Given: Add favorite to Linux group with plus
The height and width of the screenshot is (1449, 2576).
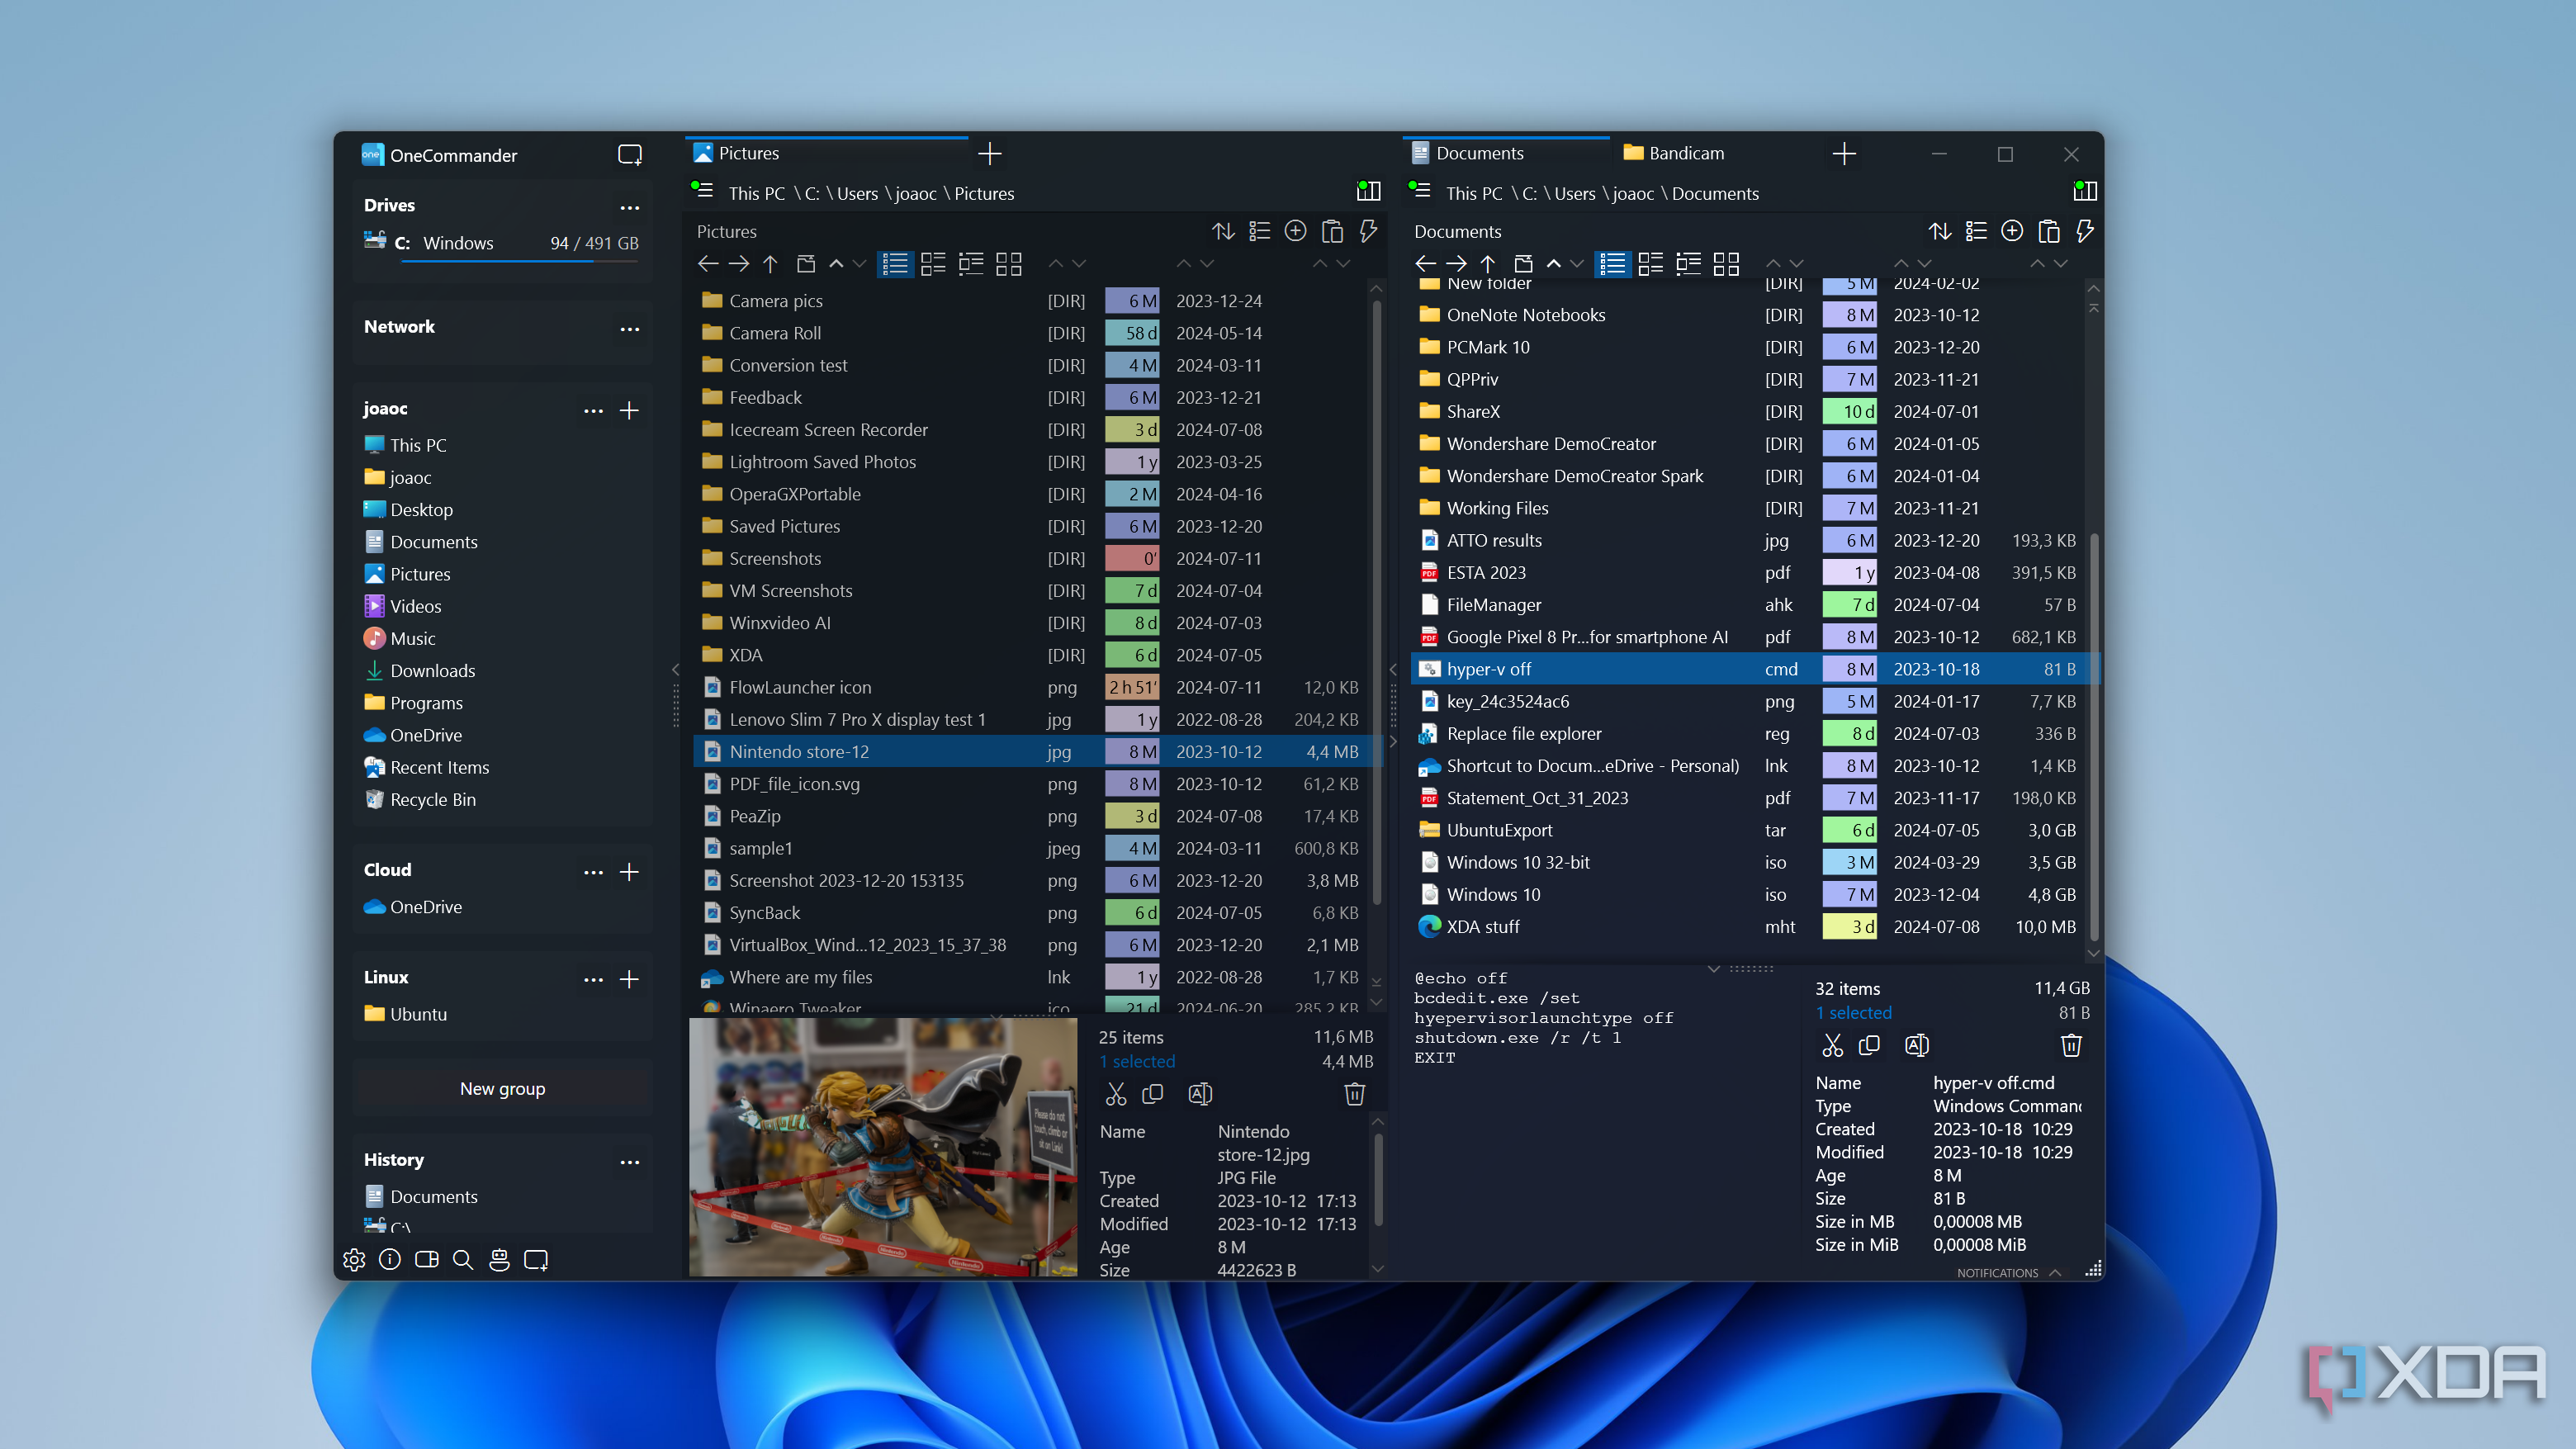Looking at the screenshot, I should (629, 979).
